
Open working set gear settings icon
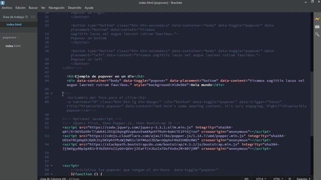[27, 17]
